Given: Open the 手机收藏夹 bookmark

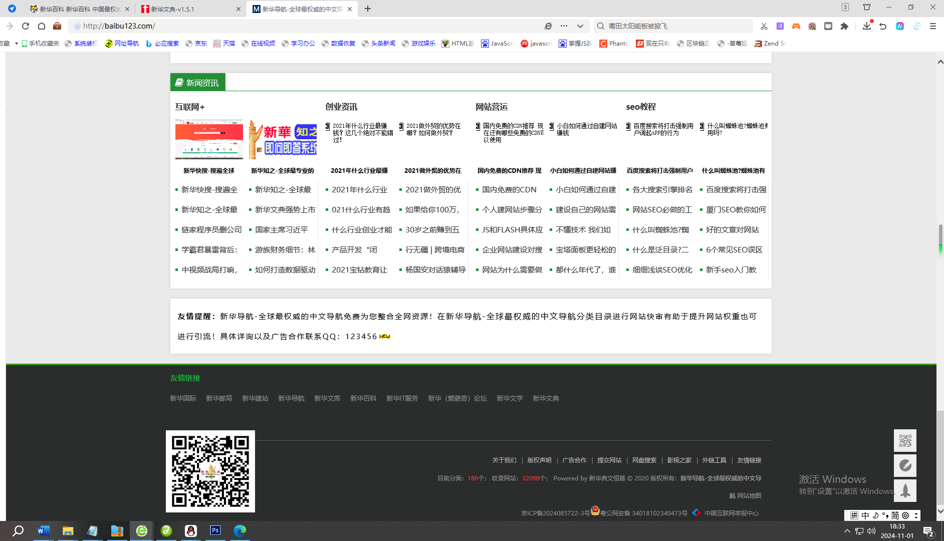Looking at the screenshot, I should coord(40,44).
